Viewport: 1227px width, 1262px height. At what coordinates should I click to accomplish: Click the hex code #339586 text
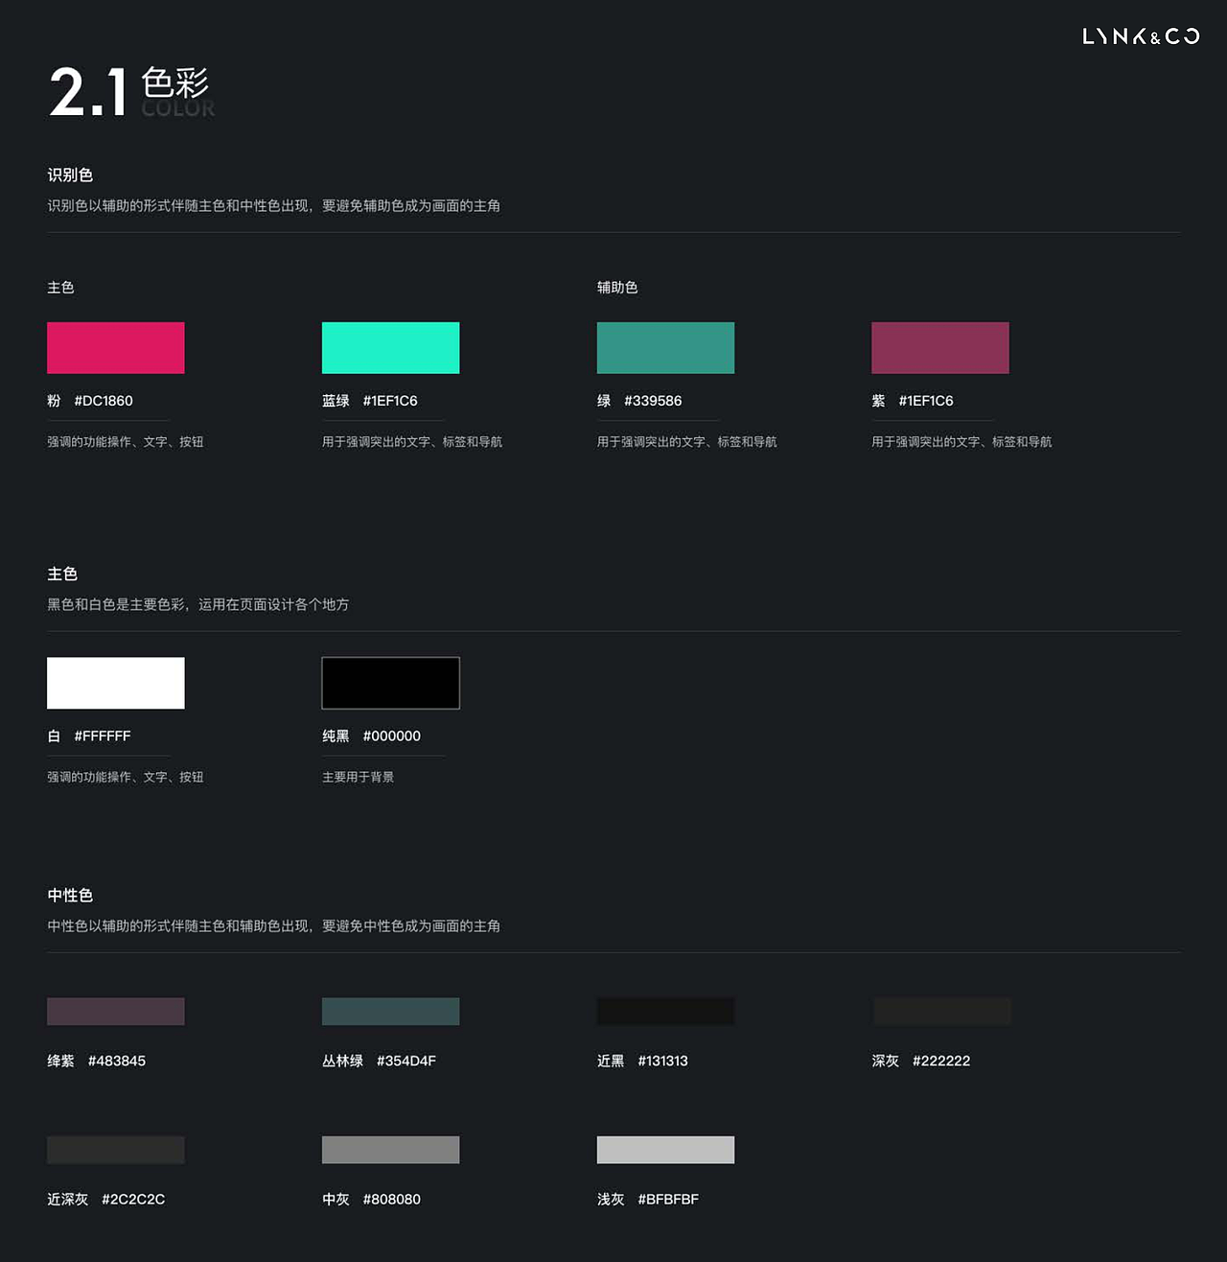tap(653, 401)
